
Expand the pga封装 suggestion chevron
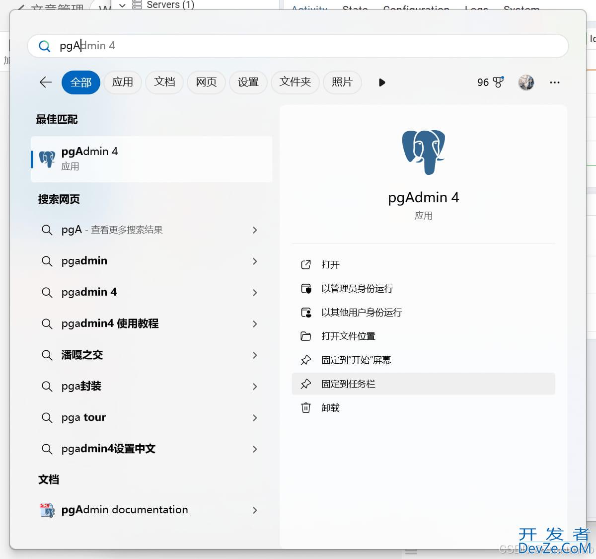tap(255, 387)
